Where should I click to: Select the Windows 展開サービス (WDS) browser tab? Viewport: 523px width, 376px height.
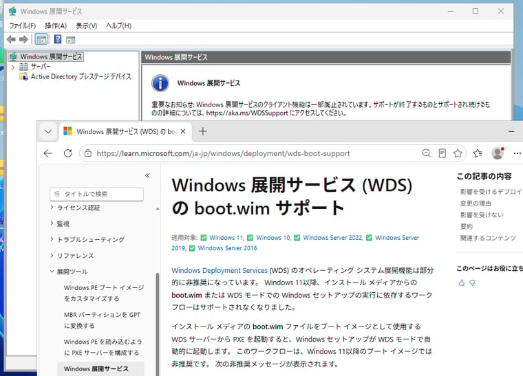(125, 131)
